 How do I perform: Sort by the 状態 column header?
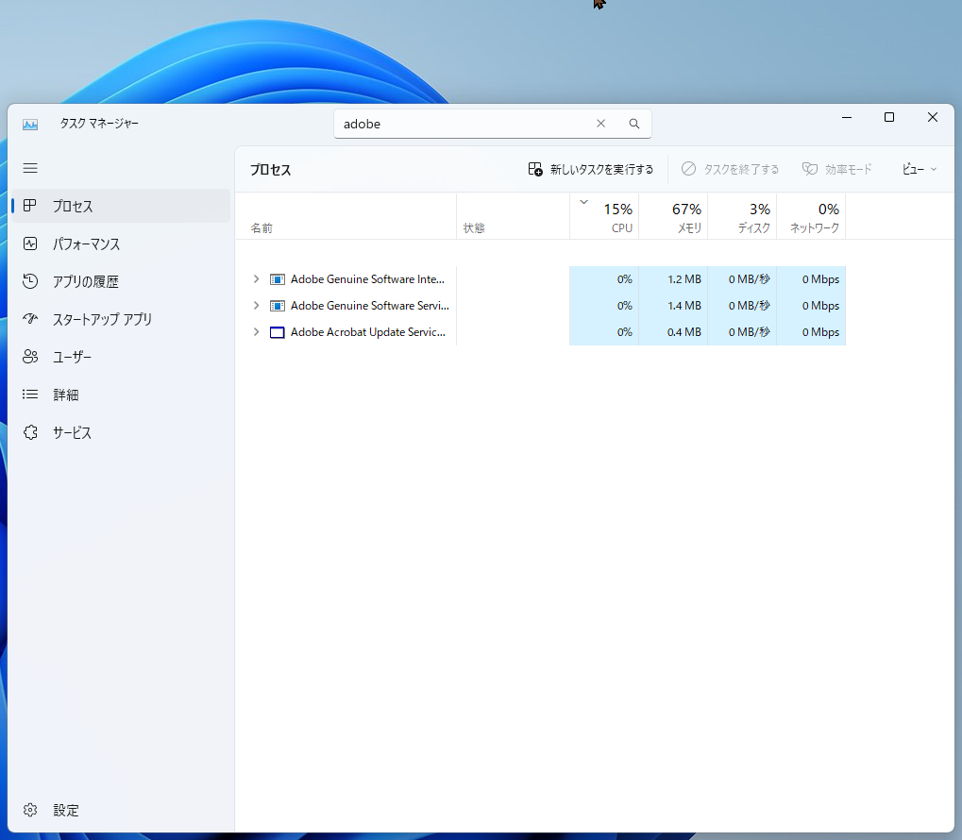(x=513, y=216)
